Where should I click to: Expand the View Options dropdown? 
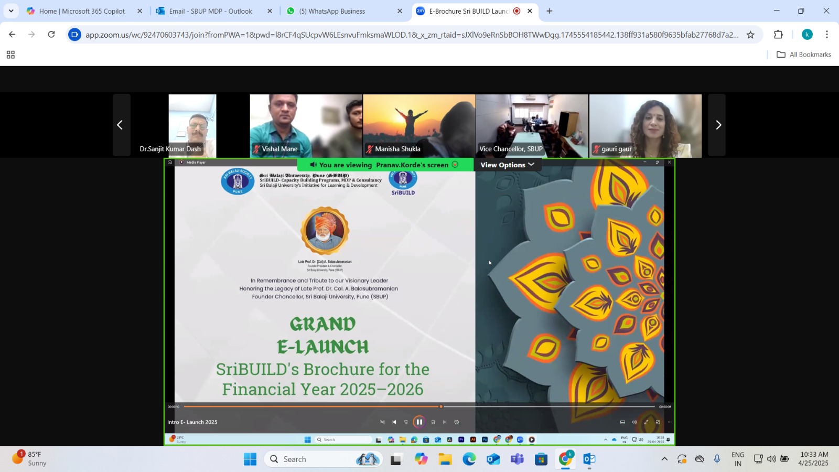point(507,165)
